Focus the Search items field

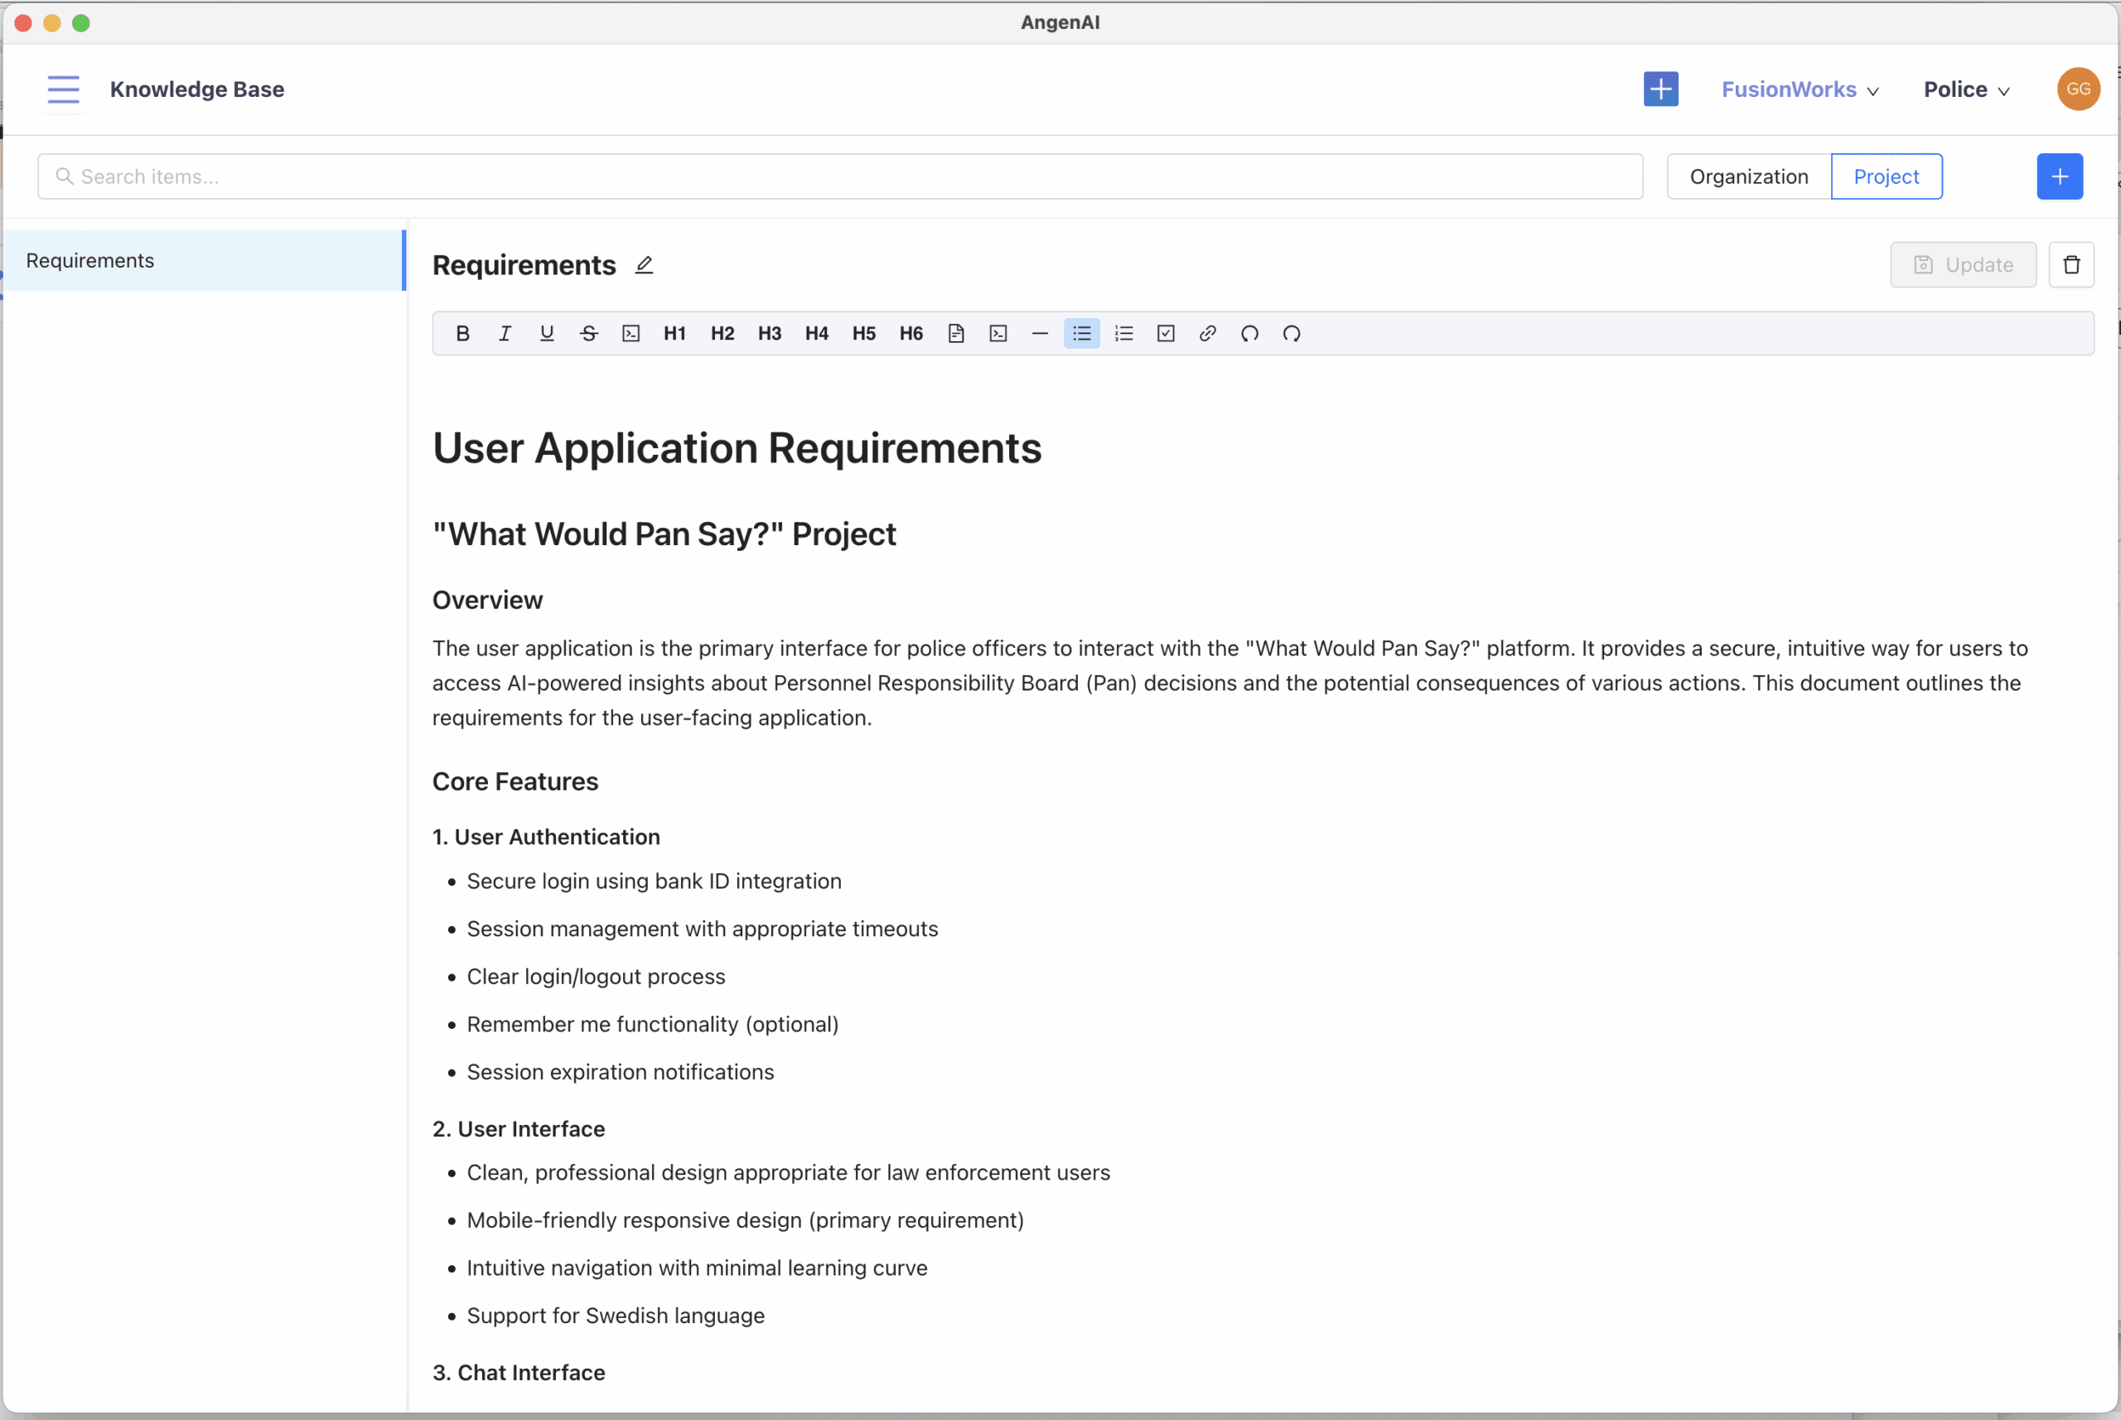(x=839, y=176)
